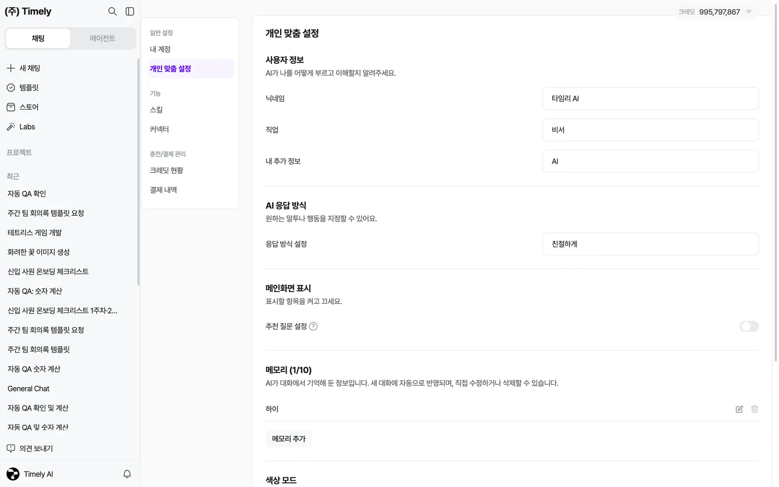Open 커넥터 settings page
The width and height of the screenshot is (779, 487).
pos(190,129)
